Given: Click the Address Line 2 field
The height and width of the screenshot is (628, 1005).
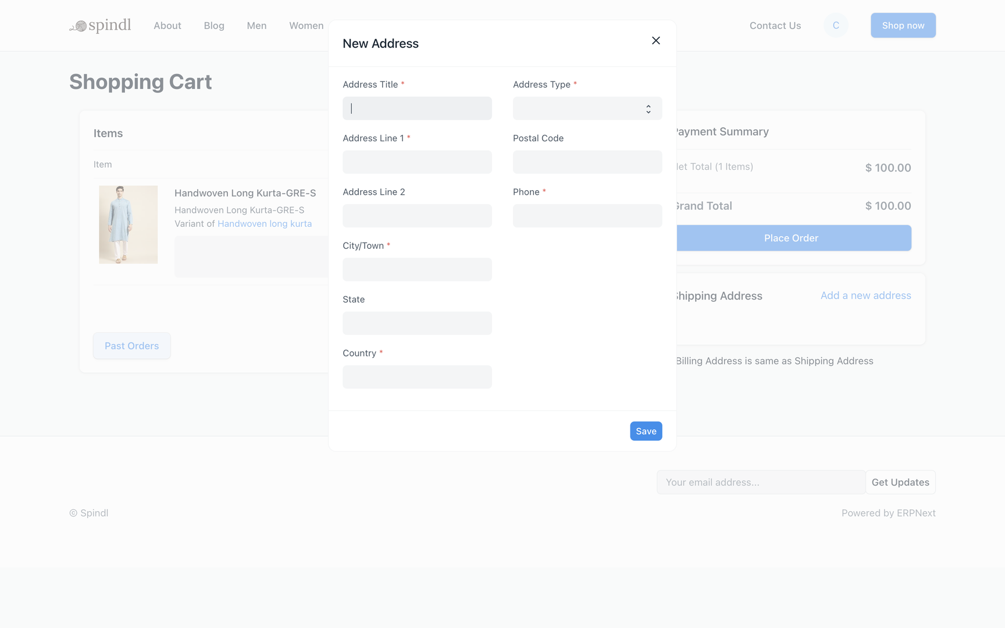Looking at the screenshot, I should pos(417,216).
